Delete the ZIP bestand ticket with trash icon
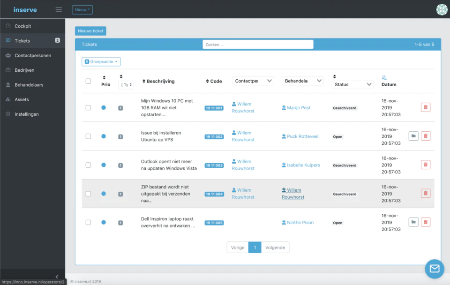Viewport: 450px width, 285px height. pos(425,194)
